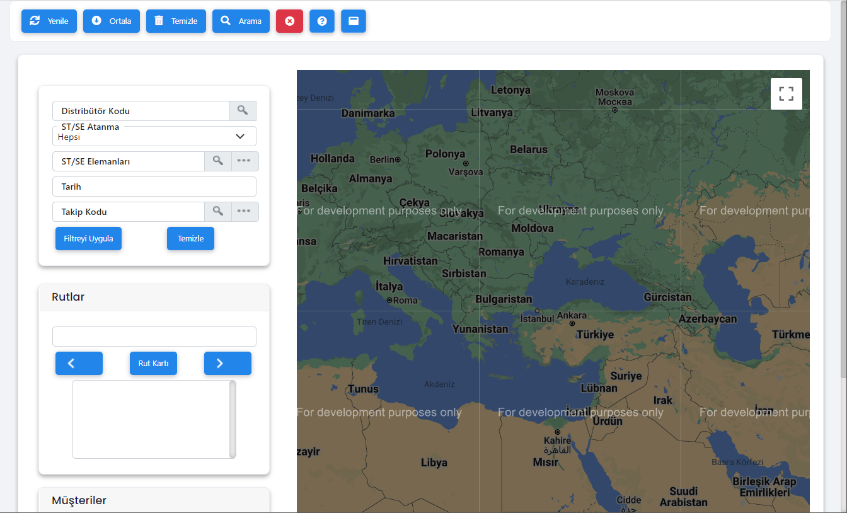
Task: Click the window panel icon in toolbar
Action: (354, 21)
